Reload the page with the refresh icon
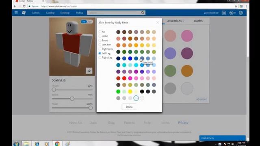The image size is (260, 146). [24, 6]
